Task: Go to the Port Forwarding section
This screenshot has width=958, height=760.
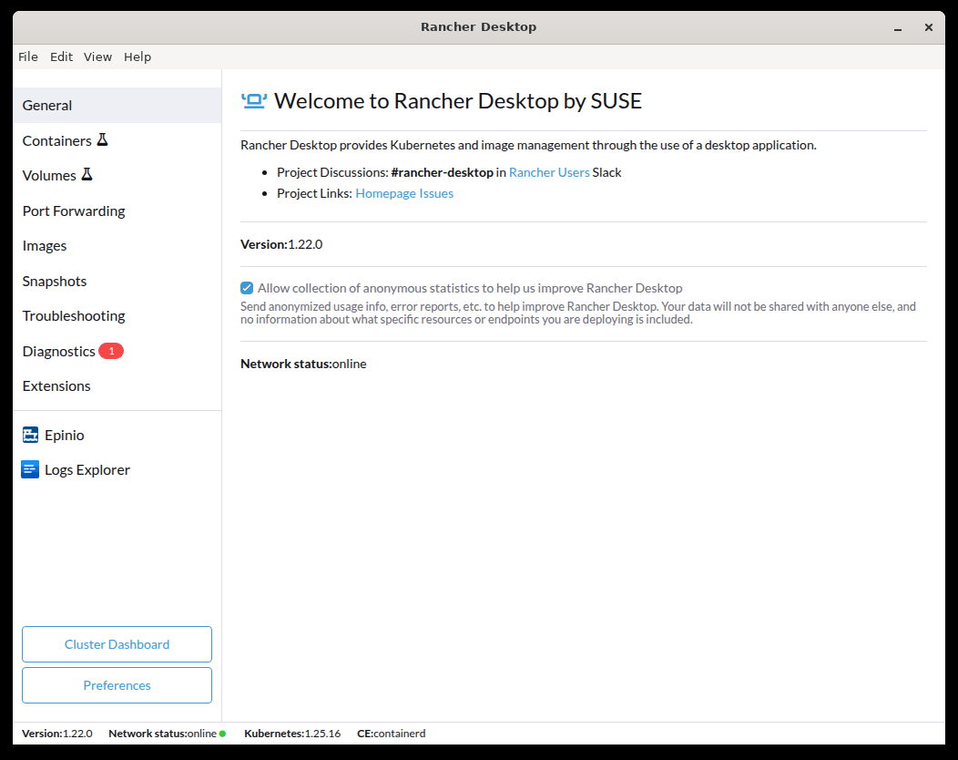Action: (x=74, y=211)
